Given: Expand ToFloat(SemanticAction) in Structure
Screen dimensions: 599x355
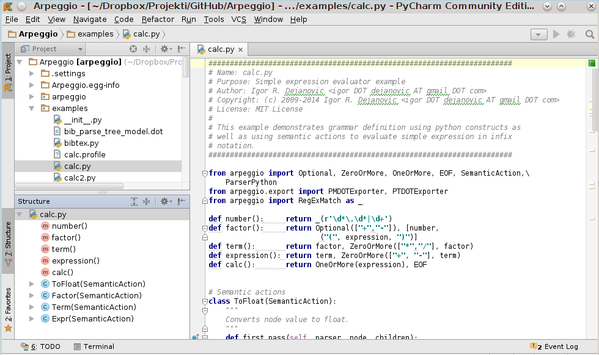Looking at the screenshot, I should point(32,284).
